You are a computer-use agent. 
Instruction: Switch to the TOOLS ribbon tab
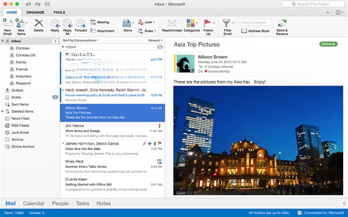(59, 12)
